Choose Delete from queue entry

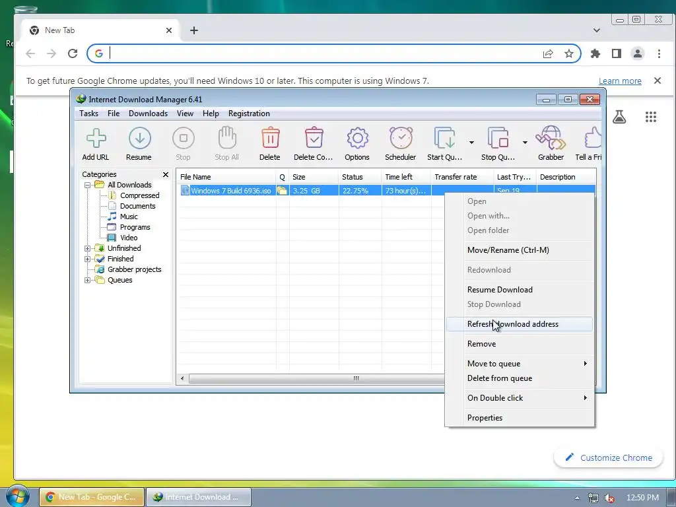point(520,378)
